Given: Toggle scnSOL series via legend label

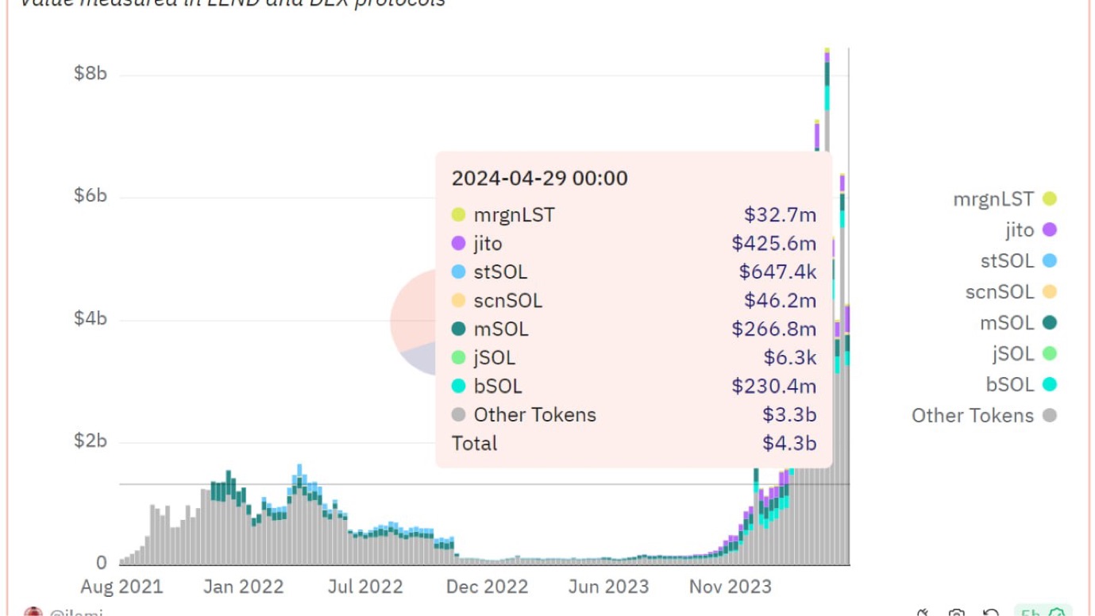Looking at the screenshot, I should tap(999, 291).
